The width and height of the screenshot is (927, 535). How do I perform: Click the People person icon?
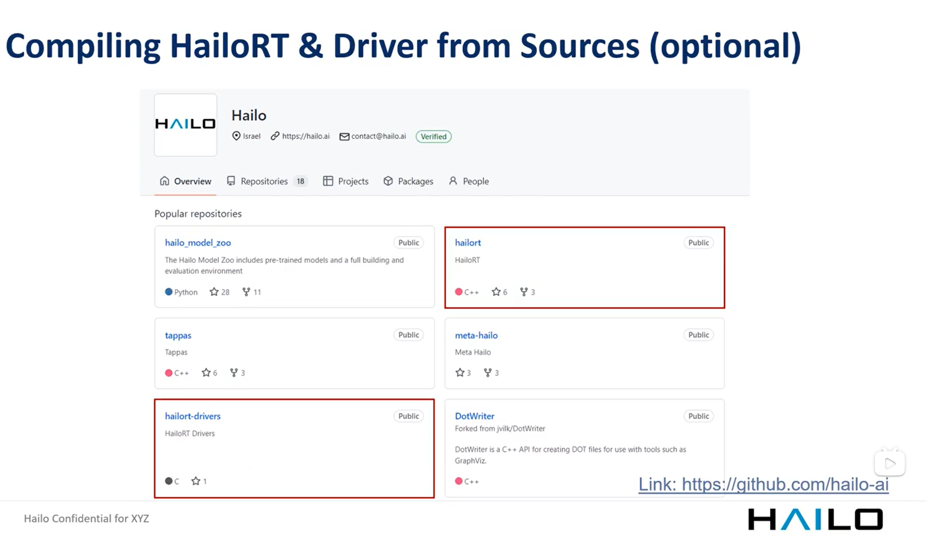point(453,181)
